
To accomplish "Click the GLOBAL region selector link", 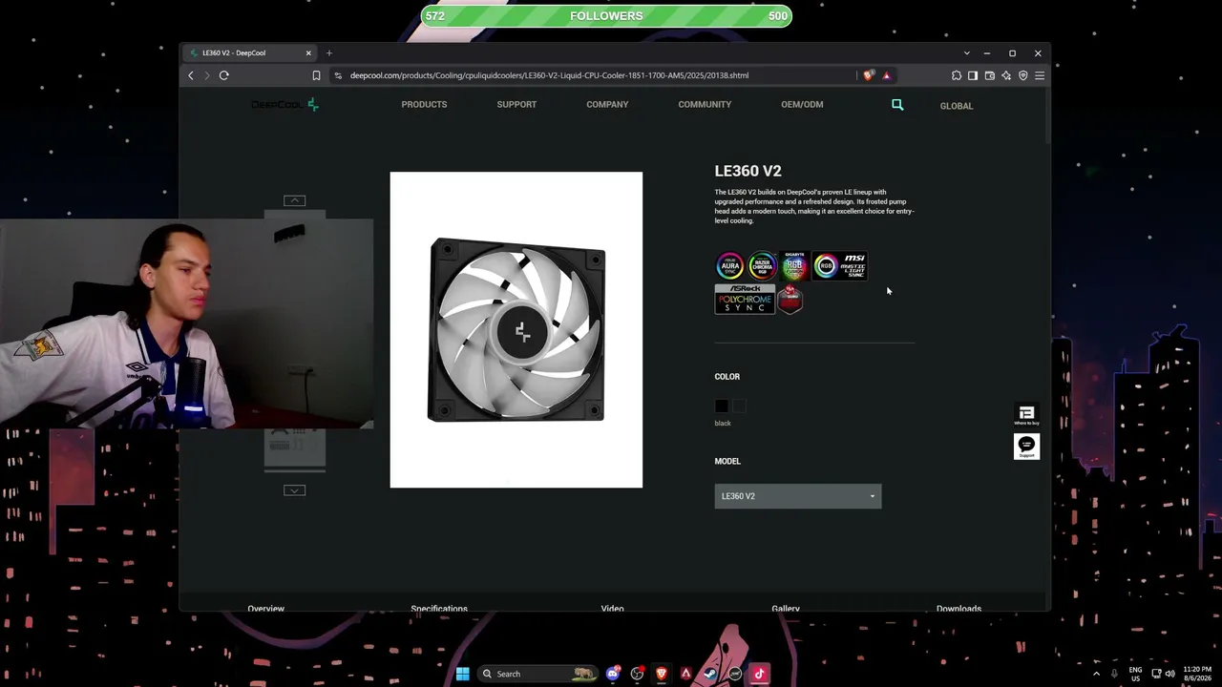I will coord(957,106).
